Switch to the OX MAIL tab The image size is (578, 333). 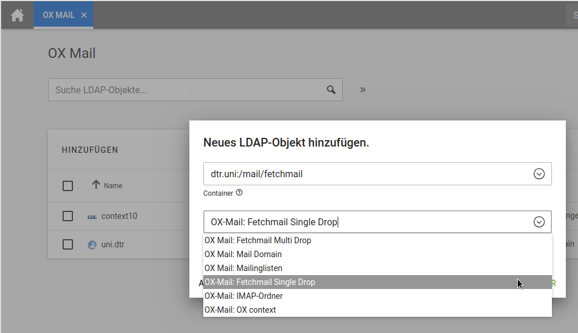pos(63,15)
